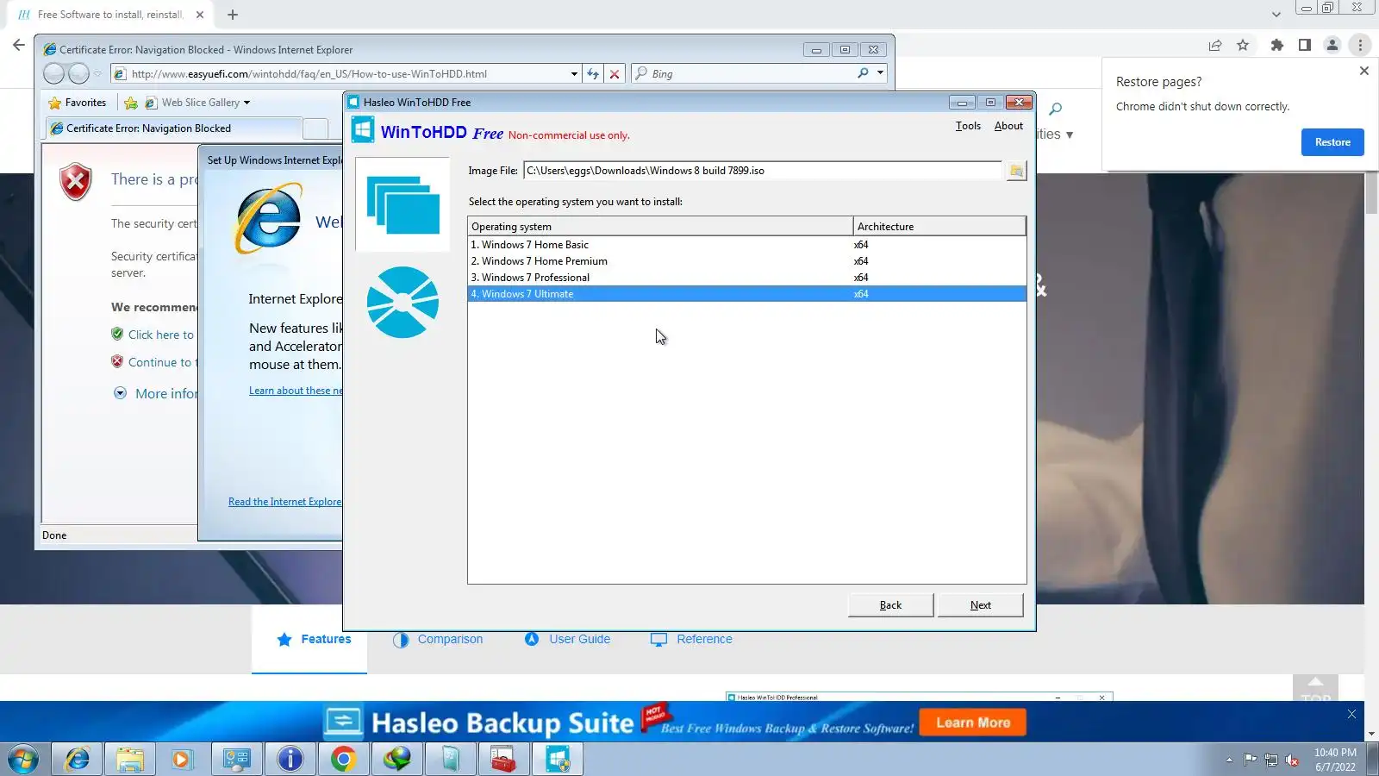Open Tools menu in WinToHDD

(x=968, y=126)
